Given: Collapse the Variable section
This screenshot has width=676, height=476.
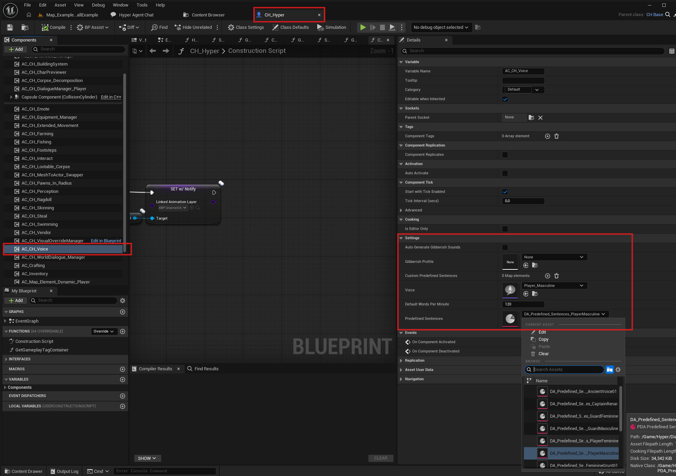Looking at the screenshot, I should point(401,62).
